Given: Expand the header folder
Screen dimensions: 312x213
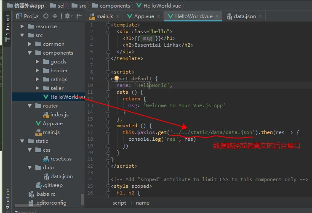Looking at the screenshot, I should (x=37, y=71).
